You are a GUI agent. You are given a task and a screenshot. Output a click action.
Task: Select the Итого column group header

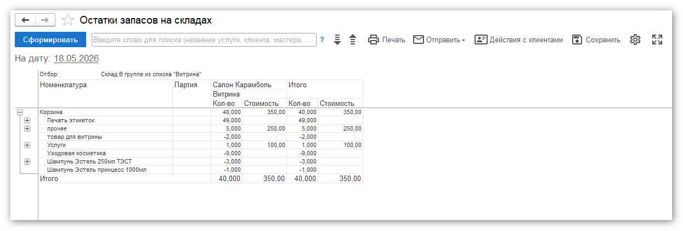325,85
